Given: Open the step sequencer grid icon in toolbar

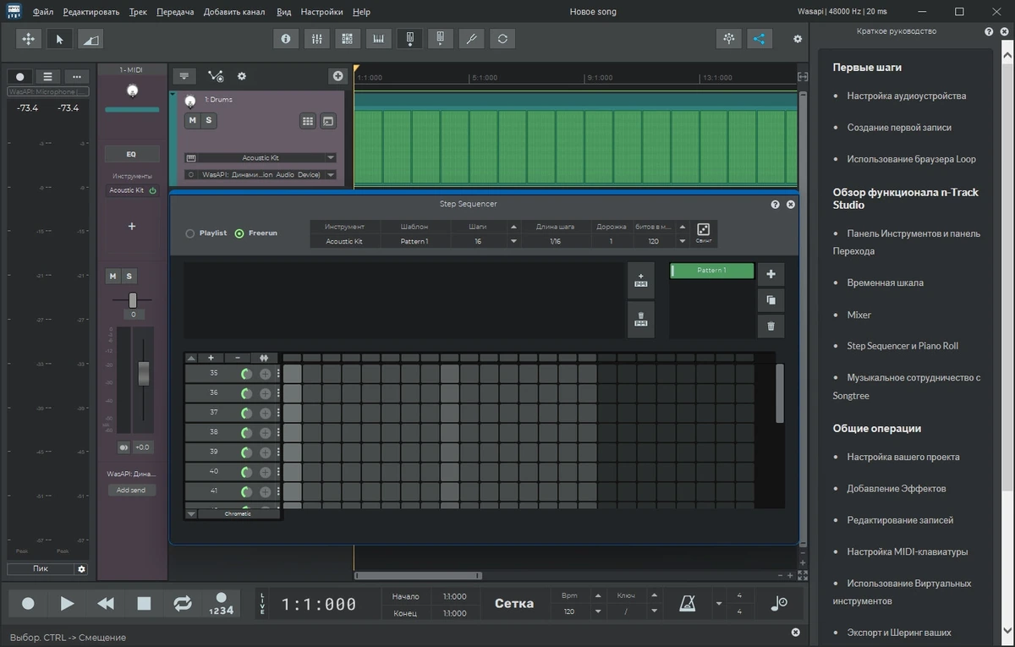Looking at the screenshot, I should (347, 39).
